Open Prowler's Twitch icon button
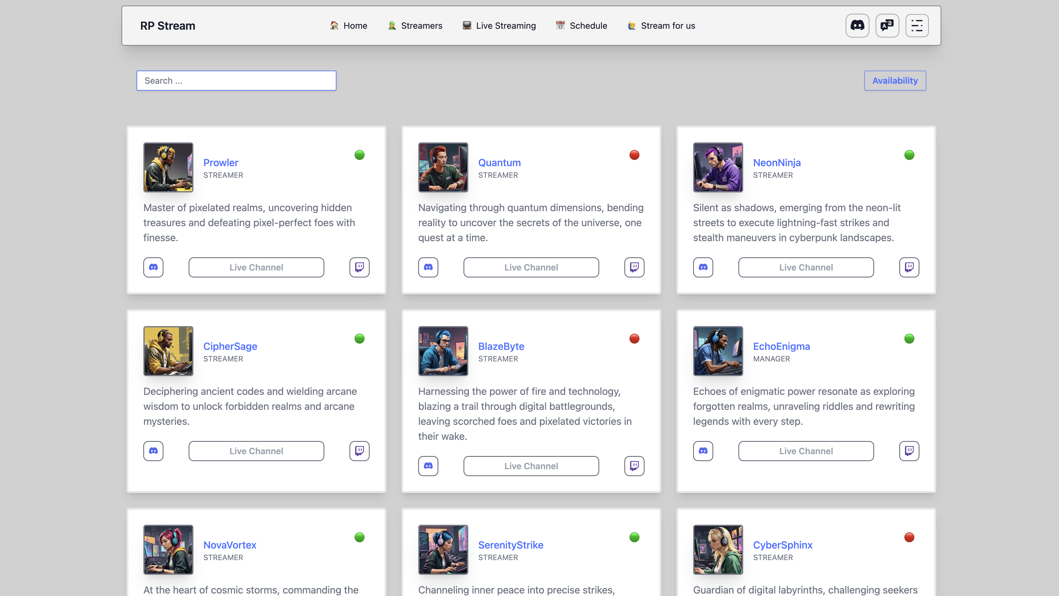The image size is (1059, 596). pyautogui.click(x=359, y=267)
